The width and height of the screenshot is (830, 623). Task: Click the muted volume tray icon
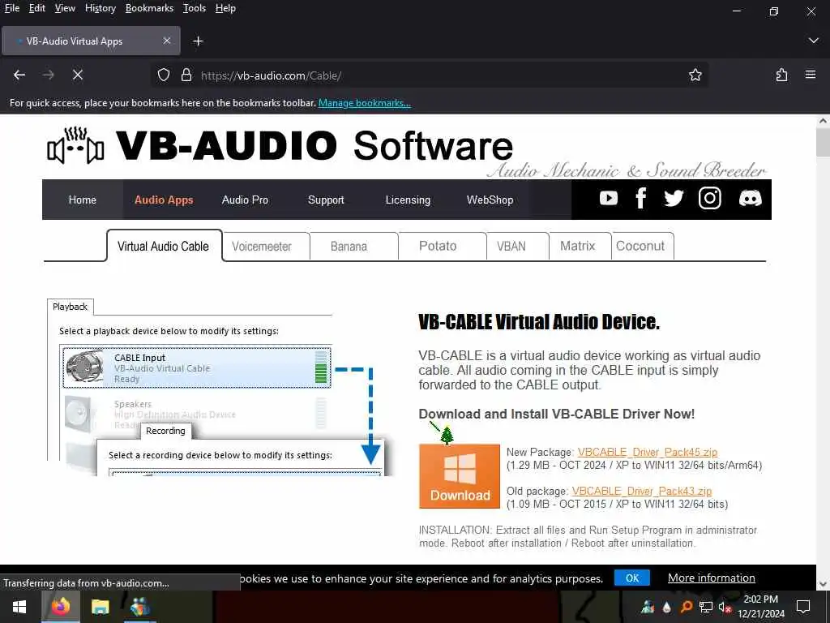(x=725, y=607)
